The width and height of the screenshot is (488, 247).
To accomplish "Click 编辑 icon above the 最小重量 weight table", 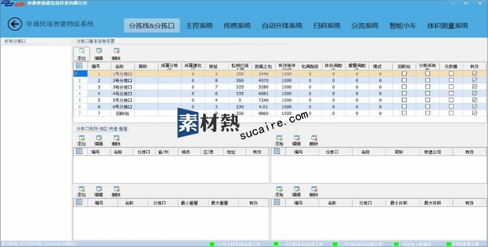I will pyautogui.click(x=99, y=191).
